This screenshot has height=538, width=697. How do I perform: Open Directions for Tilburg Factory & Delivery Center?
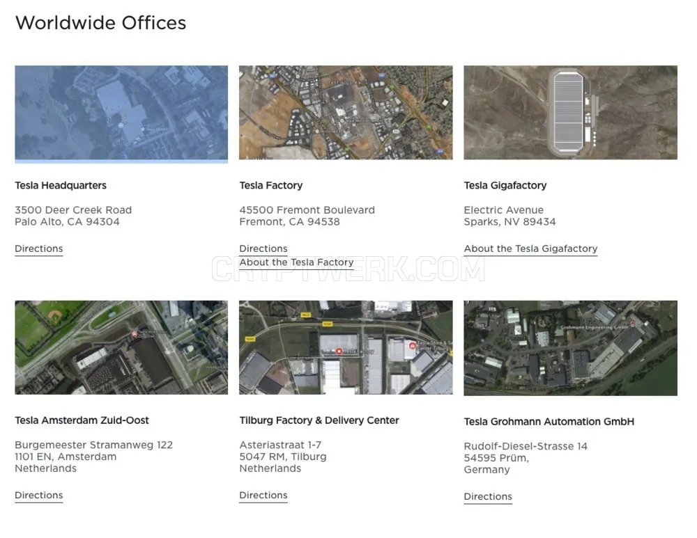[263, 495]
